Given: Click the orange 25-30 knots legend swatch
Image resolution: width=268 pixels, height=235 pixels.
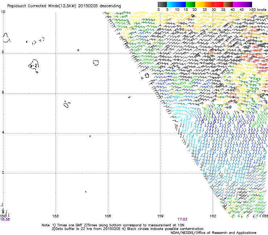Looking at the screenshot, I should tap(209, 4).
